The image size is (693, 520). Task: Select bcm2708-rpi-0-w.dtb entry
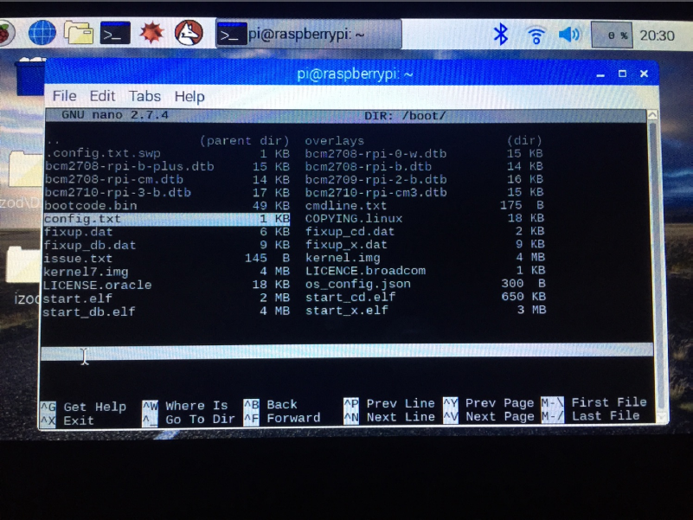coord(423,153)
